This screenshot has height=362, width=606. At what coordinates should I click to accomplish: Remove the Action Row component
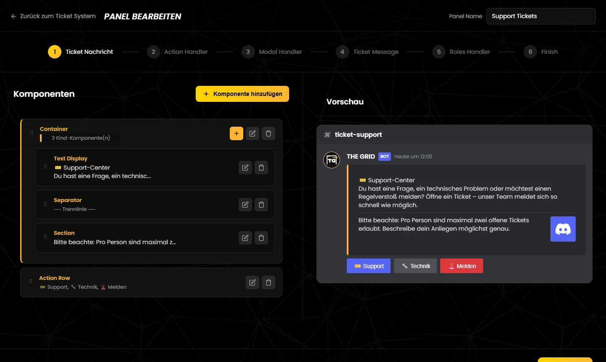(x=268, y=282)
